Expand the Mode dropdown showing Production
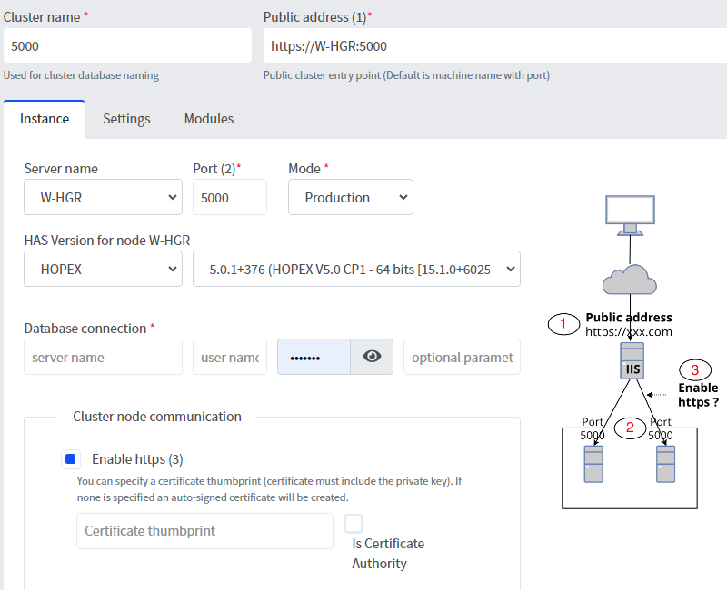Viewport: 727px width, 590px height. [x=350, y=197]
